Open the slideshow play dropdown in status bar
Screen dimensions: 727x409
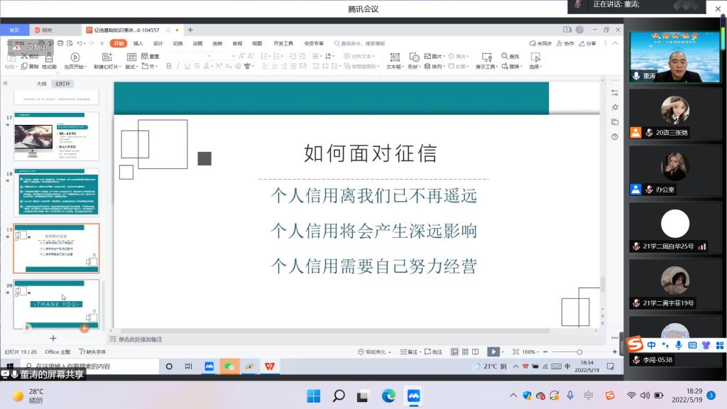point(503,352)
